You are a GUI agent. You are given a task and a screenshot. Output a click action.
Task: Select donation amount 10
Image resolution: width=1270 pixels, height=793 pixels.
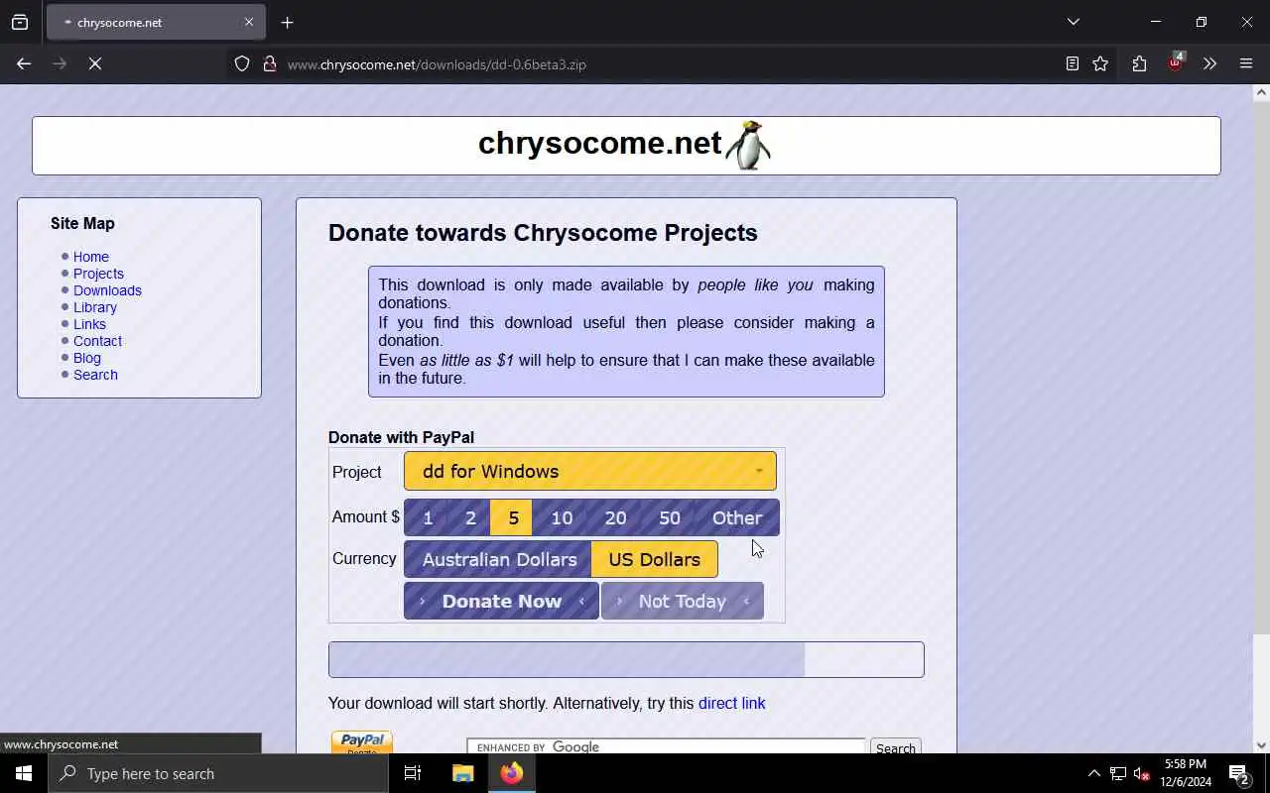click(x=562, y=517)
